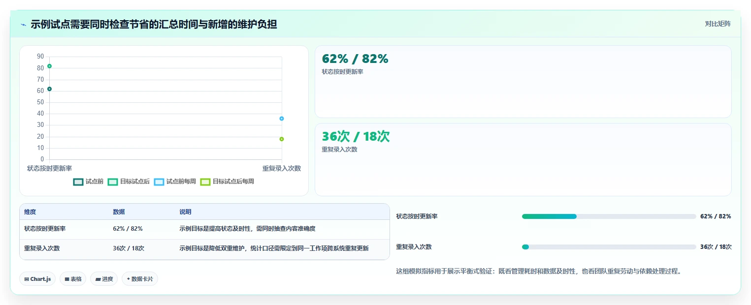
Task: Click the 62% / 82% data card
Action: [523, 82]
